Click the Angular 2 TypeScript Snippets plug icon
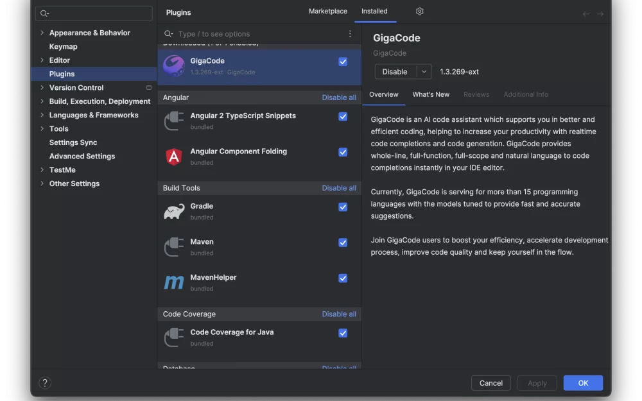The height and width of the screenshot is (401, 642). click(173, 121)
